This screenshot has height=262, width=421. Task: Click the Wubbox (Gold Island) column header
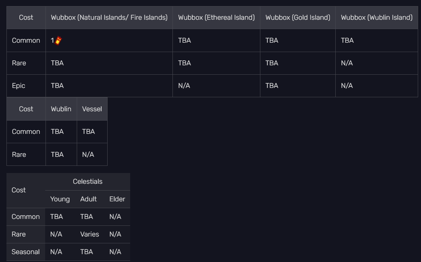(x=298, y=17)
